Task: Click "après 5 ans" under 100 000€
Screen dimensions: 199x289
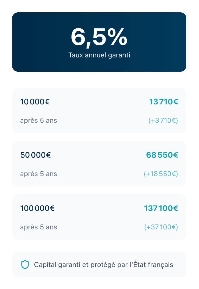Action: (38, 227)
